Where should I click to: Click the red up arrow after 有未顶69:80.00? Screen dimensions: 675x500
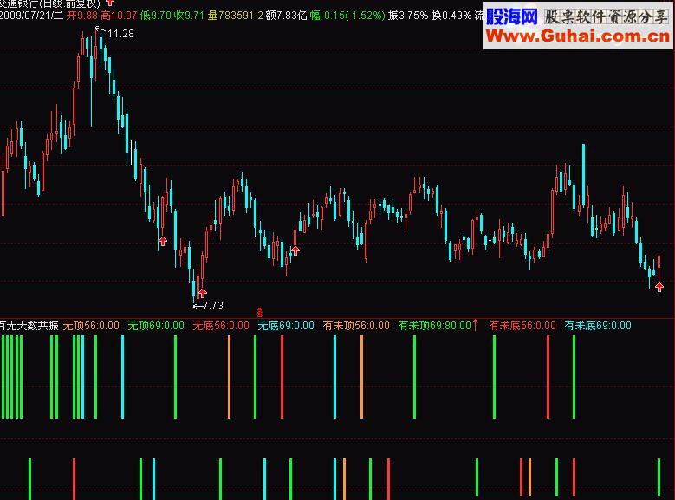tap(475, 325)
